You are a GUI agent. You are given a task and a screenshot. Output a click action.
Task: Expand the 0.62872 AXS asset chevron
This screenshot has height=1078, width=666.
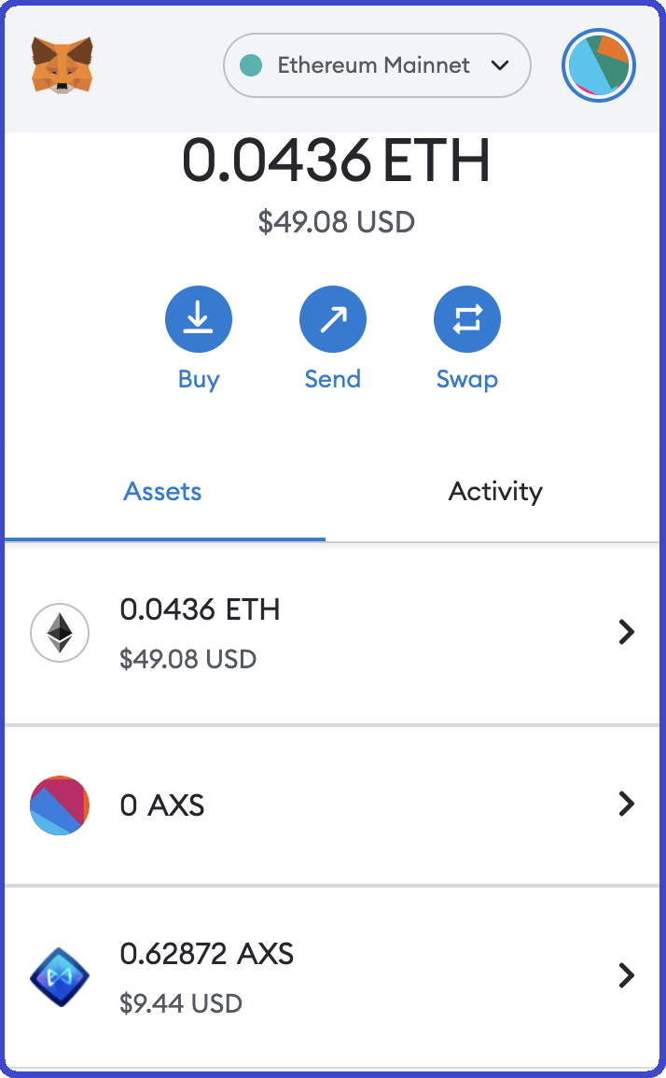(626, 975)
